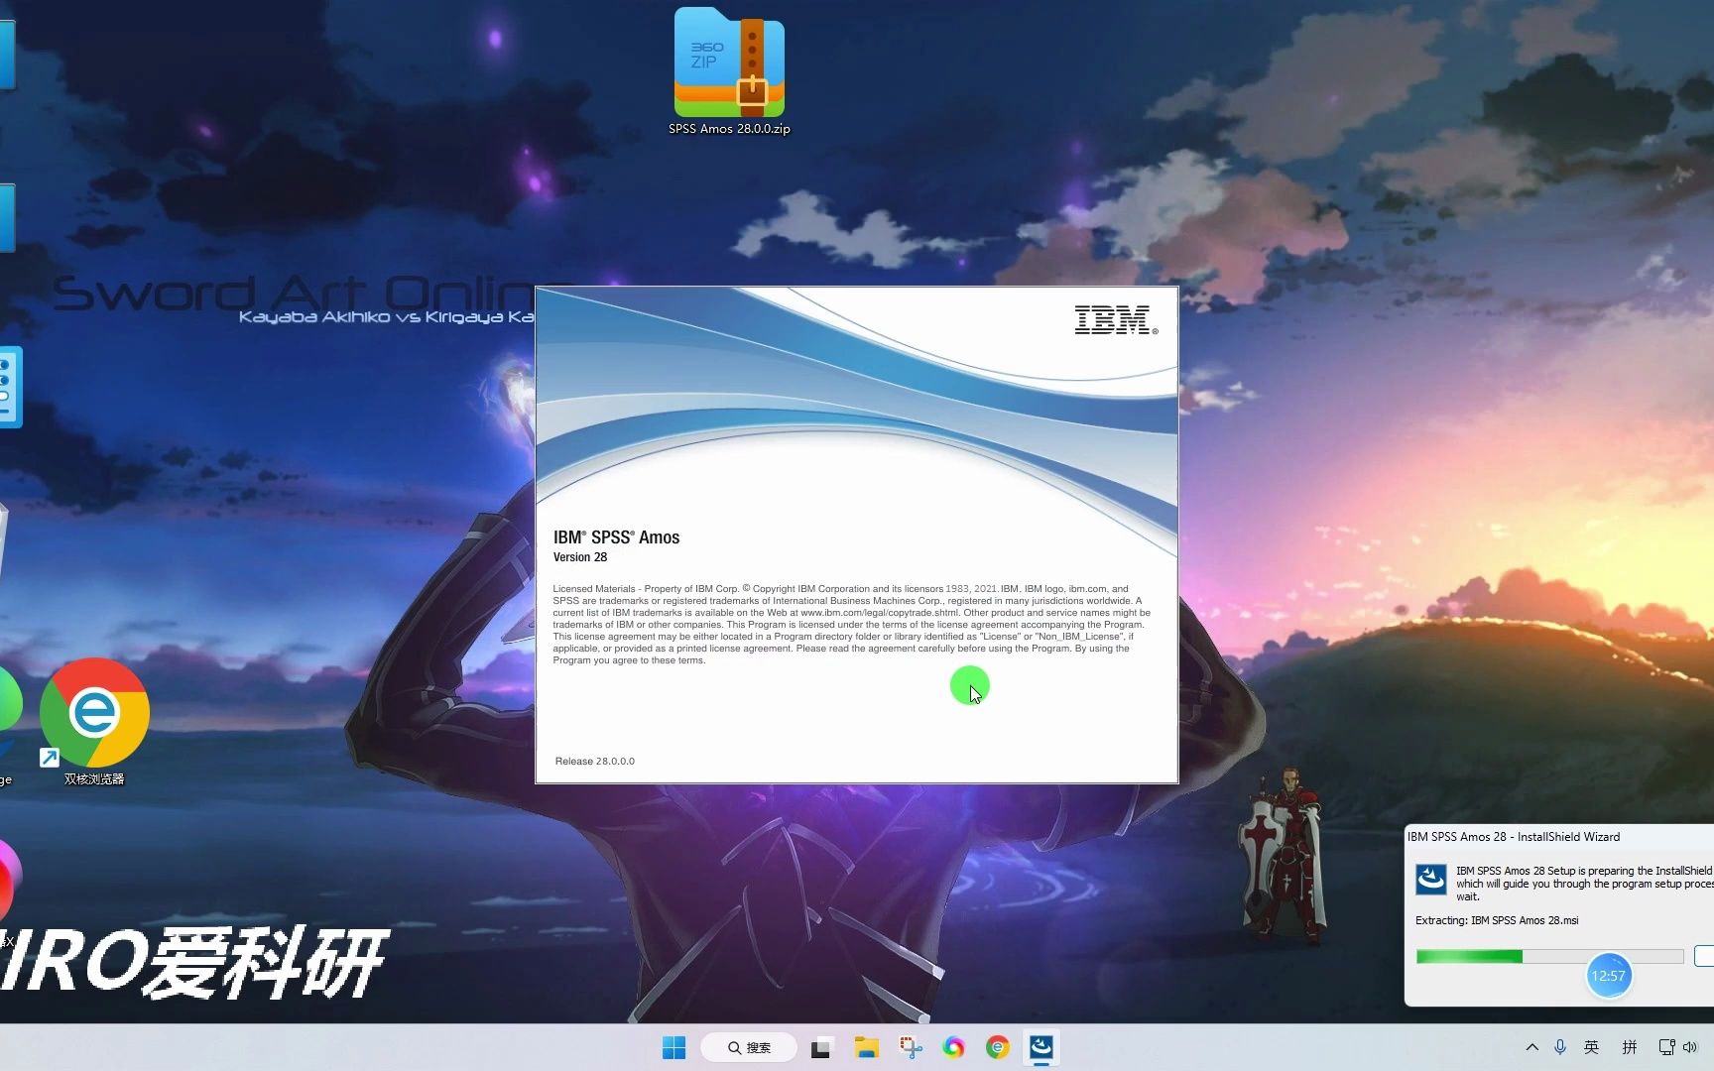Image resolution: width=1714 pixels, height=1071 pixels.
Task: Open the colorful ring browser taskbar icon
Action: pyautogui.click(x=953, y=1047)
